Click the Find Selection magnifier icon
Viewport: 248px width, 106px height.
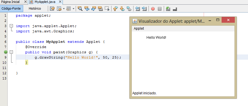pos(80,9)
